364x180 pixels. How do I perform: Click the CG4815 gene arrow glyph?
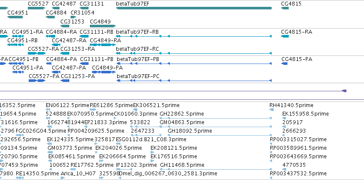click(x=285, y=9)
